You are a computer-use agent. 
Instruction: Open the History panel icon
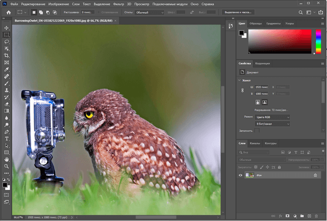(x=230, y=26)
